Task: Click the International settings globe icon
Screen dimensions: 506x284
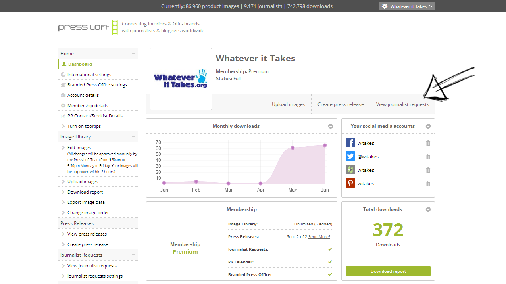Action: pyautogui.click(x=63, y=75)
